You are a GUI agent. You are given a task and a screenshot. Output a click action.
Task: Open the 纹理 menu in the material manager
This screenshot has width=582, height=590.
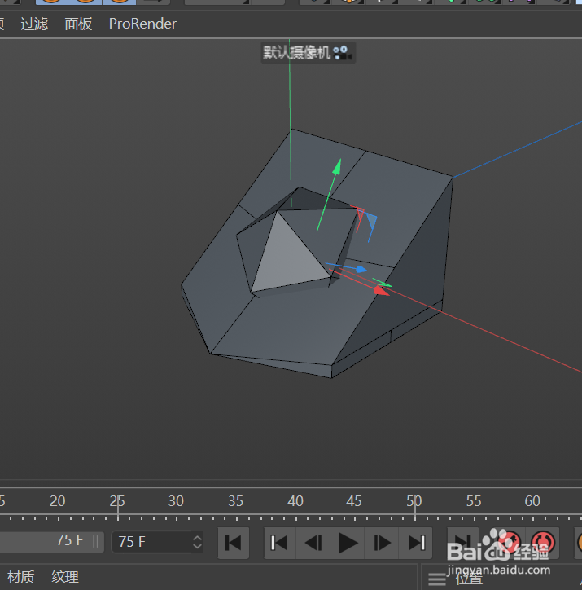[65, 576]
